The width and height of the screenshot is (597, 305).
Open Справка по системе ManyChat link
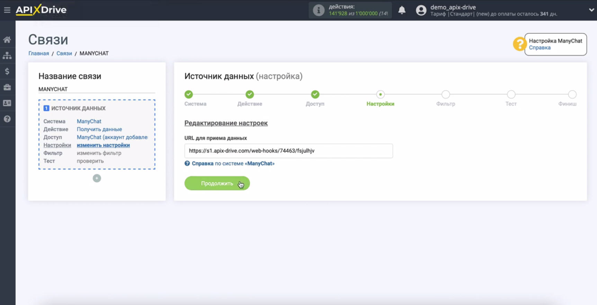coord(233,163)
